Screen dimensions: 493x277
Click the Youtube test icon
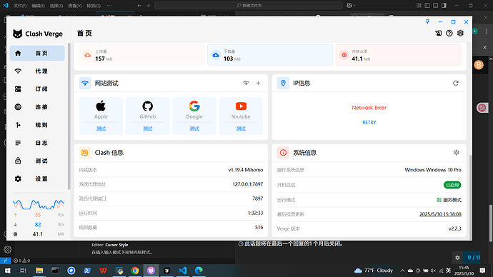241,106
